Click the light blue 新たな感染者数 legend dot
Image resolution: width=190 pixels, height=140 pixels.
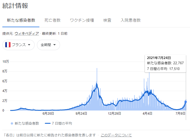click(12, 123)
